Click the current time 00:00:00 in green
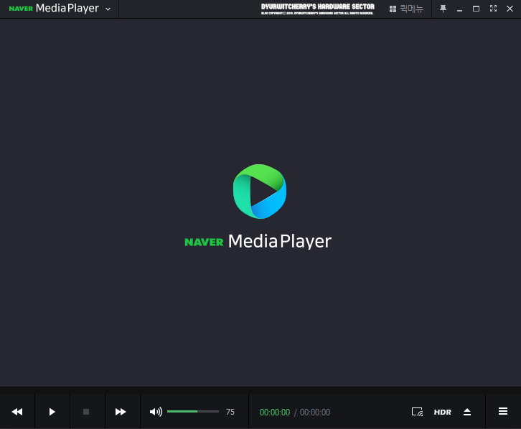This screenshot has width=521, height=429. tap(275, 412)
